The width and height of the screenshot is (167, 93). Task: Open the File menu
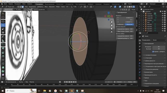coord(5,4)
